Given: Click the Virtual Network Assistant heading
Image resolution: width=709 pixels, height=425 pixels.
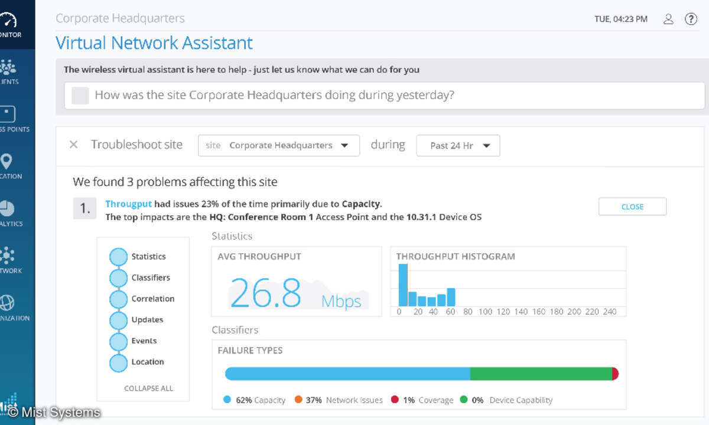Looking at the screenshot, I should coord(154,43).
